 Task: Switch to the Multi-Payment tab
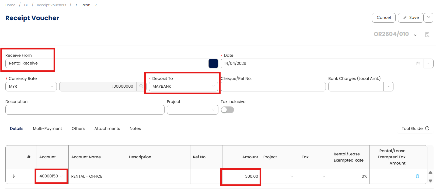point(47,129)
